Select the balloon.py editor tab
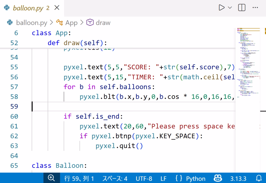The image size is (266, 183). click(x=28, y=8)
